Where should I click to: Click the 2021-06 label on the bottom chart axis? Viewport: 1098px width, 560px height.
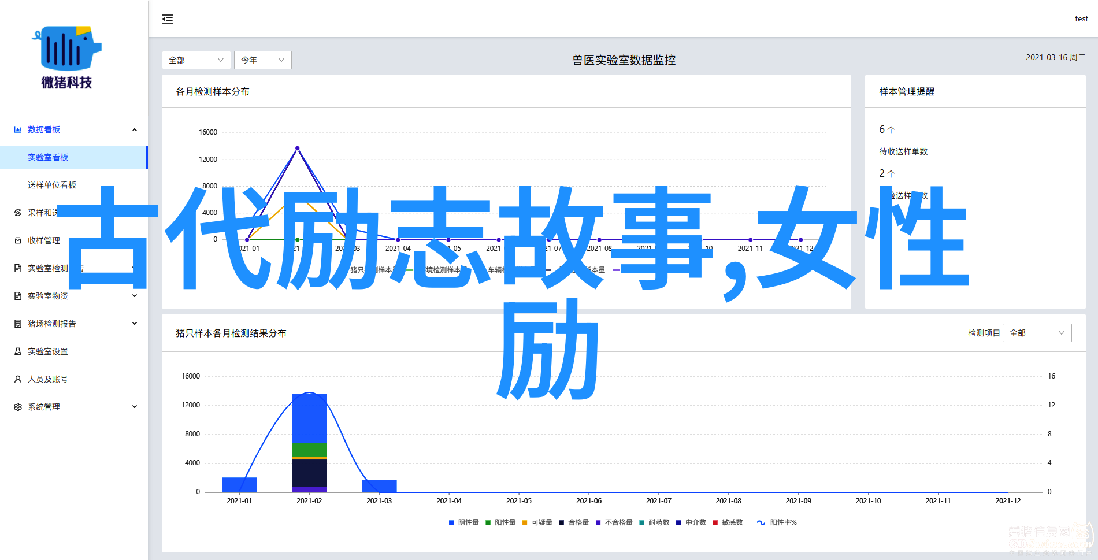pyautogui.click(x=589, y=501)
